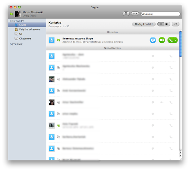This screenshot has width=190, height=171.
Task: Click the 'Dostępnych: 1 z 50' text
Action: click(x=59, y=26)
